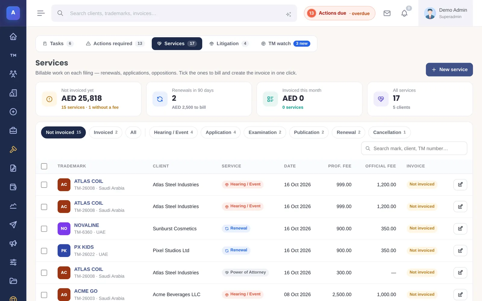Switch to the Actions required tab
Image resolution: width=482 pixels, height=301 pixels.
[115, 44]
